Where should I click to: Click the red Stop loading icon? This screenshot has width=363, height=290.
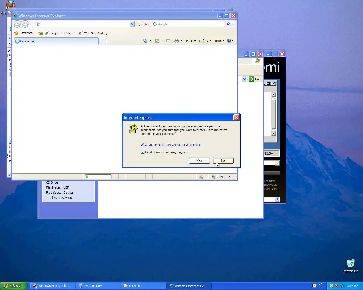click(146, 24)
